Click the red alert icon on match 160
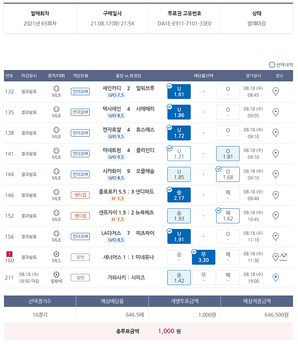 point(9,254)
